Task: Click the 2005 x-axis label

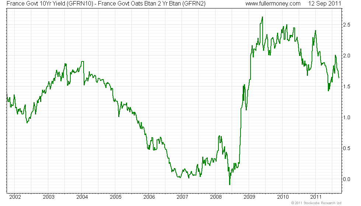Action: 116,197
